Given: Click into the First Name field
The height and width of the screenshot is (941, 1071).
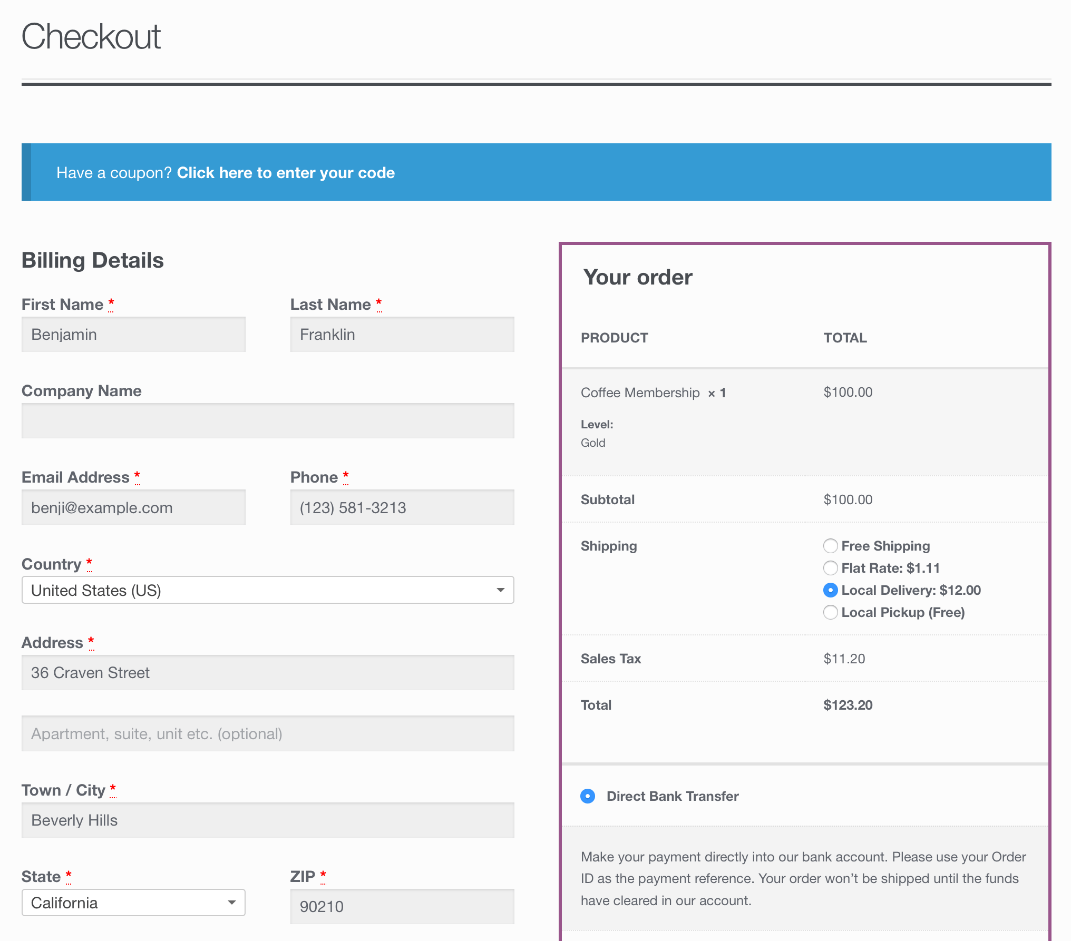Looking at the screenshot, I should pos(133,335).
